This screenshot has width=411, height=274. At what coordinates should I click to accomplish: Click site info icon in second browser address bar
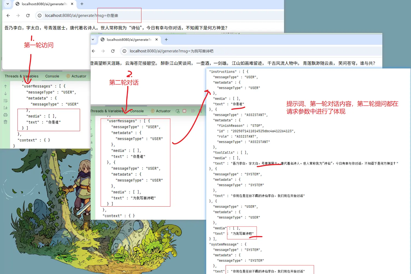click(x=124, y=51)
